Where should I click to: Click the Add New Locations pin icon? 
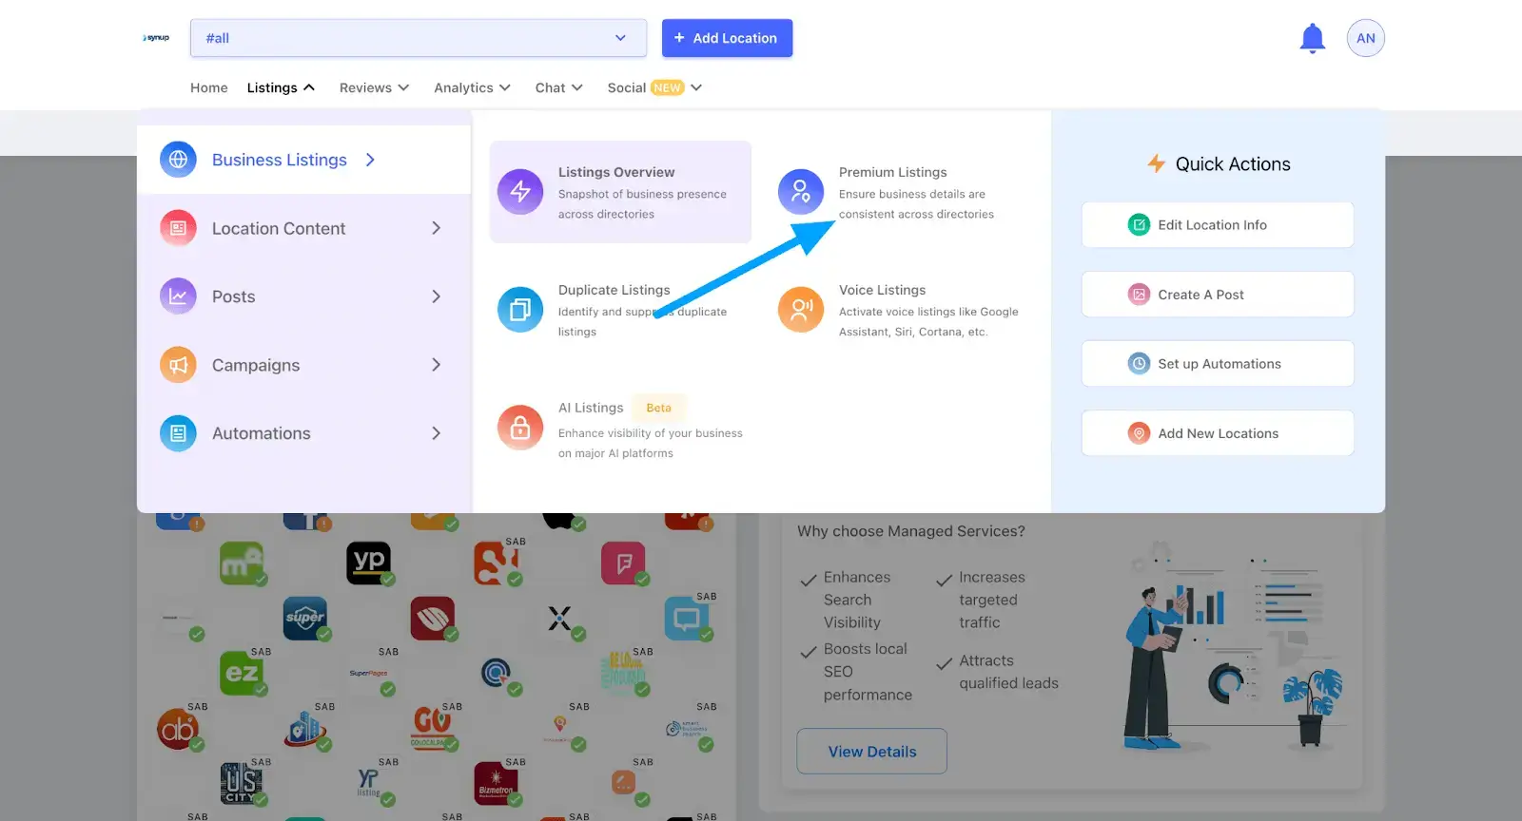pos(1139,433)
